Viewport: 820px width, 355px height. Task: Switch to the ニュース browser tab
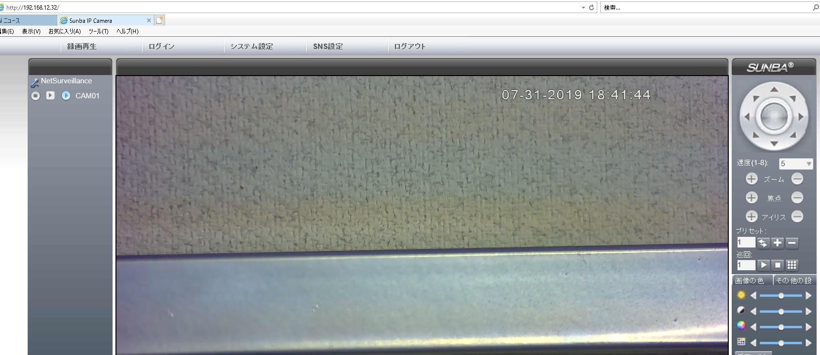(28, 20)
